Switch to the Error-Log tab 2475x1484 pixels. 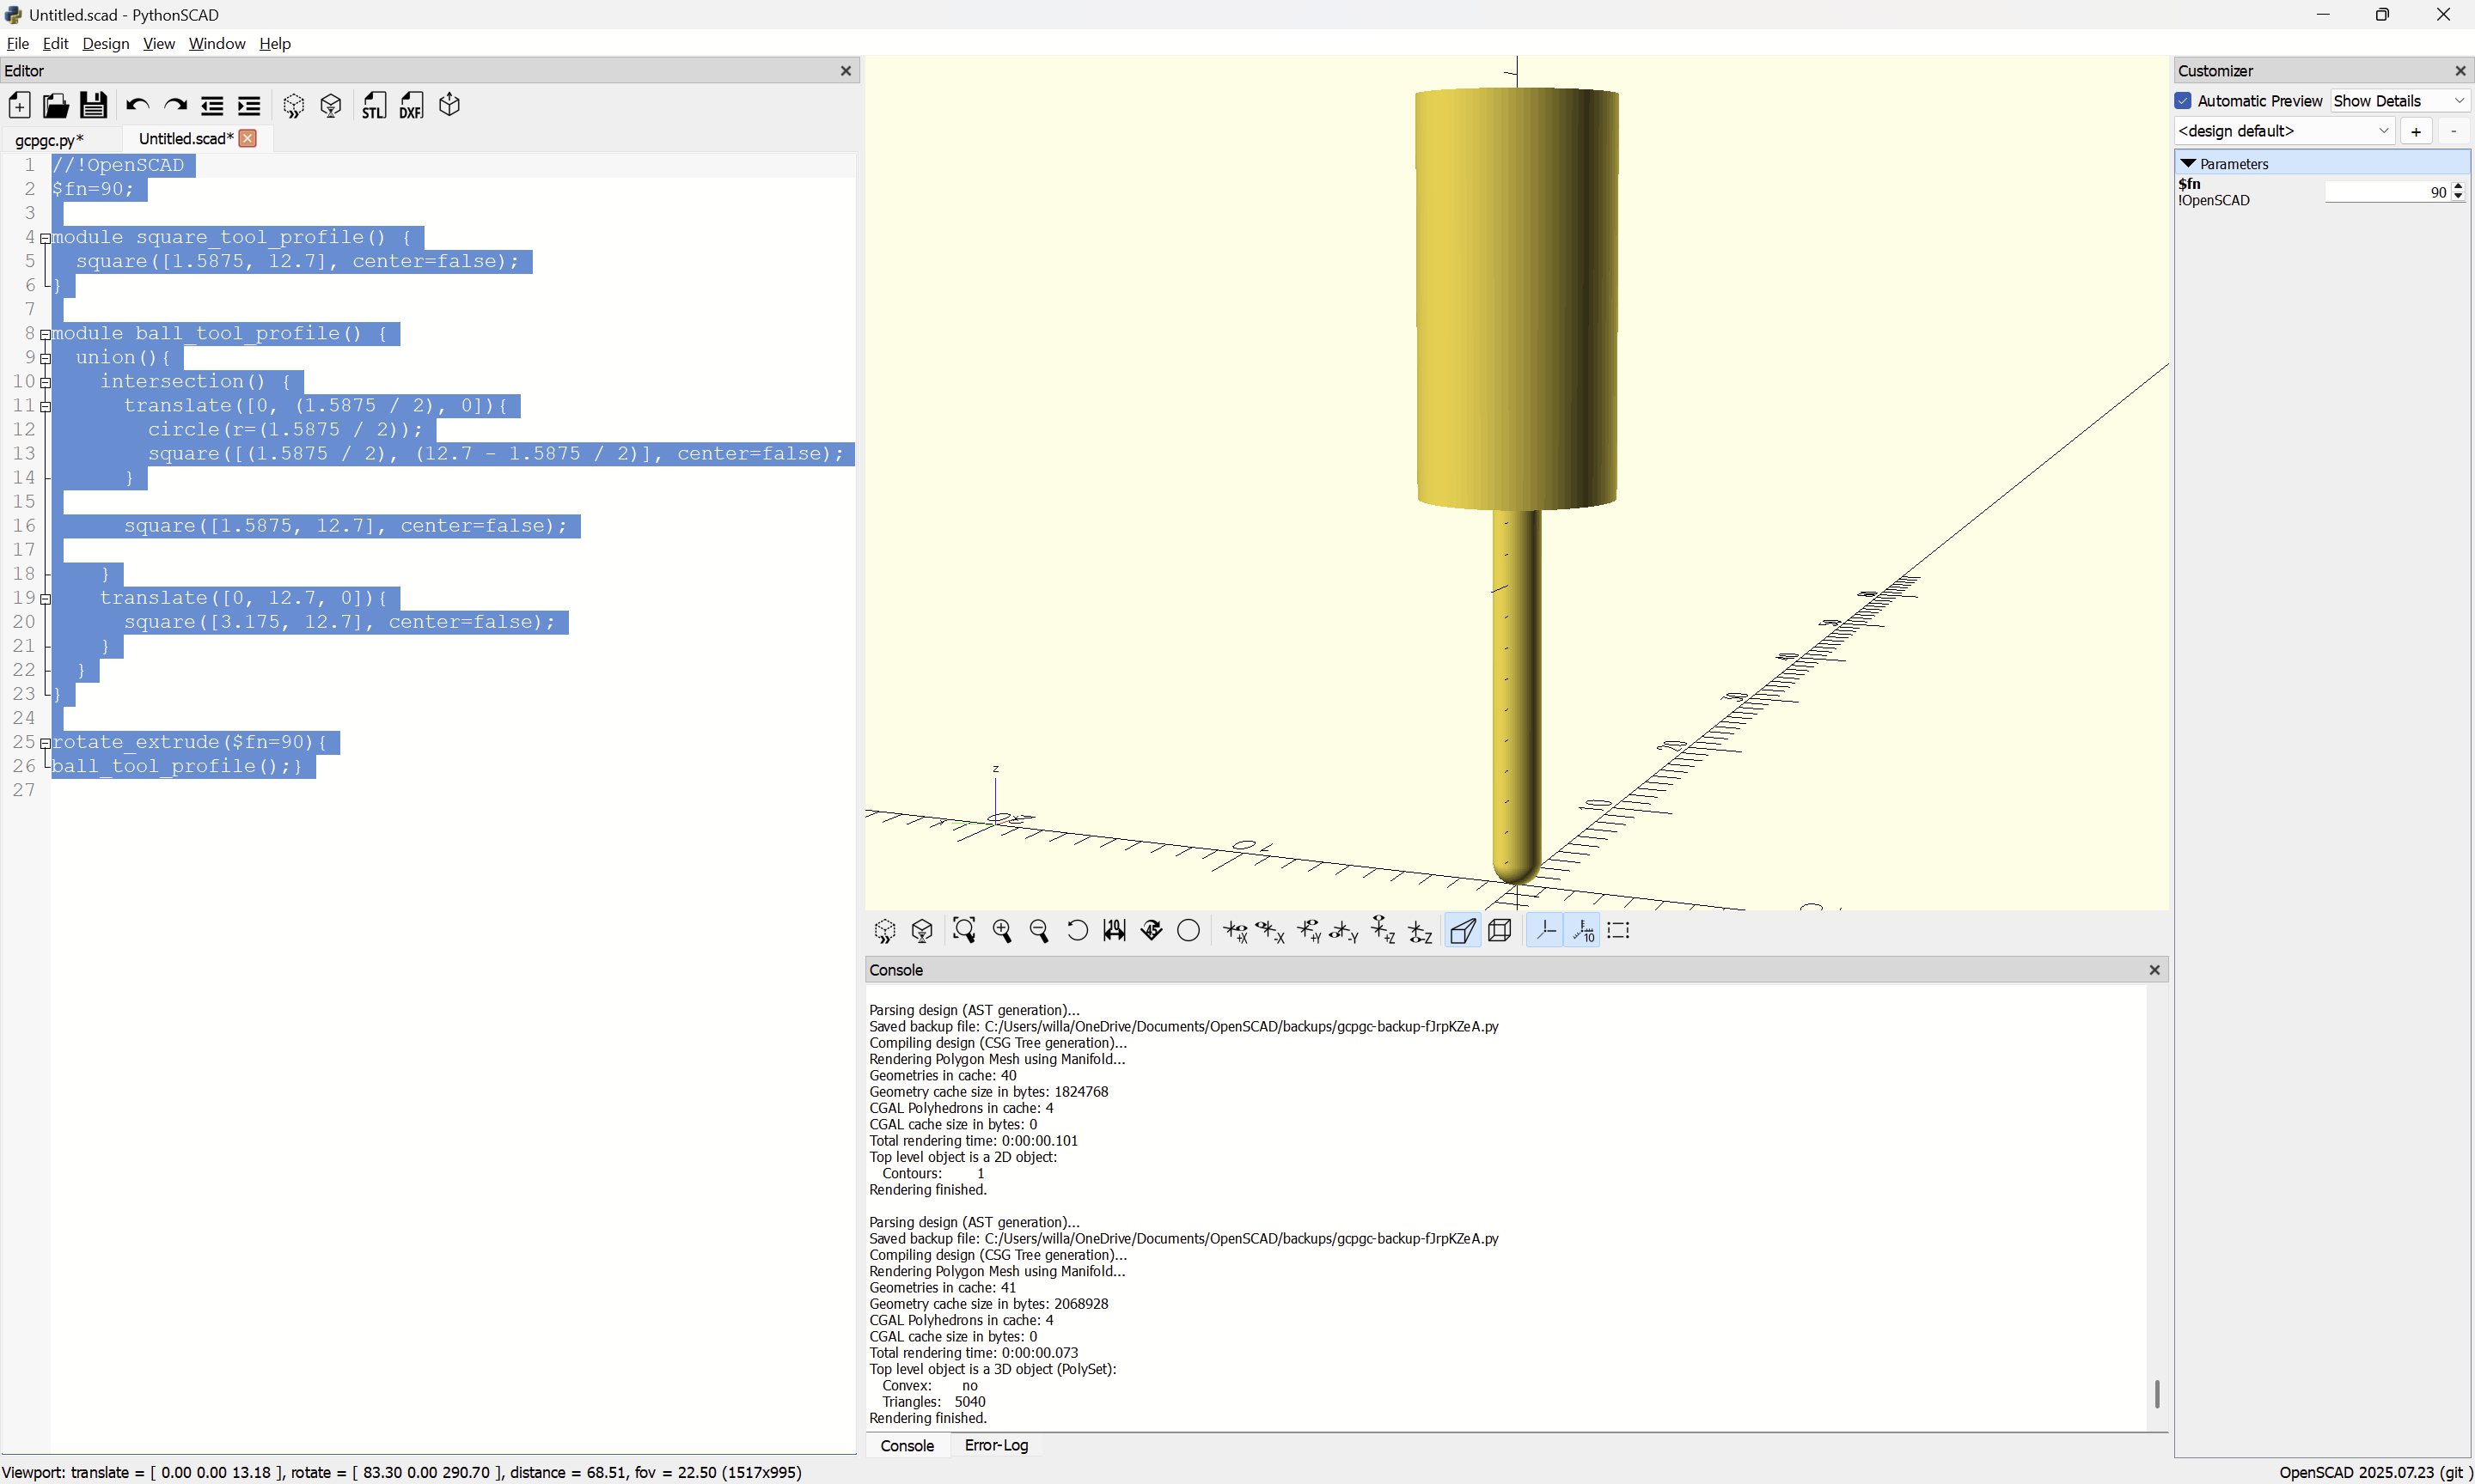tap(995, 1446)
